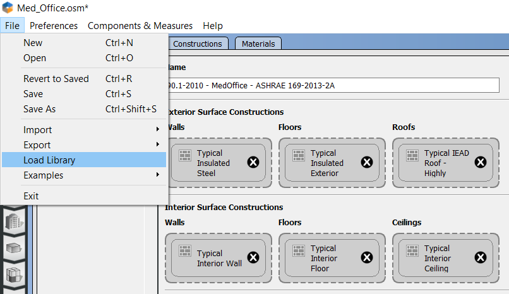This screenshot has height=294, width=509.
Task: Choose Save As menu entry
Action: point(84,109)
